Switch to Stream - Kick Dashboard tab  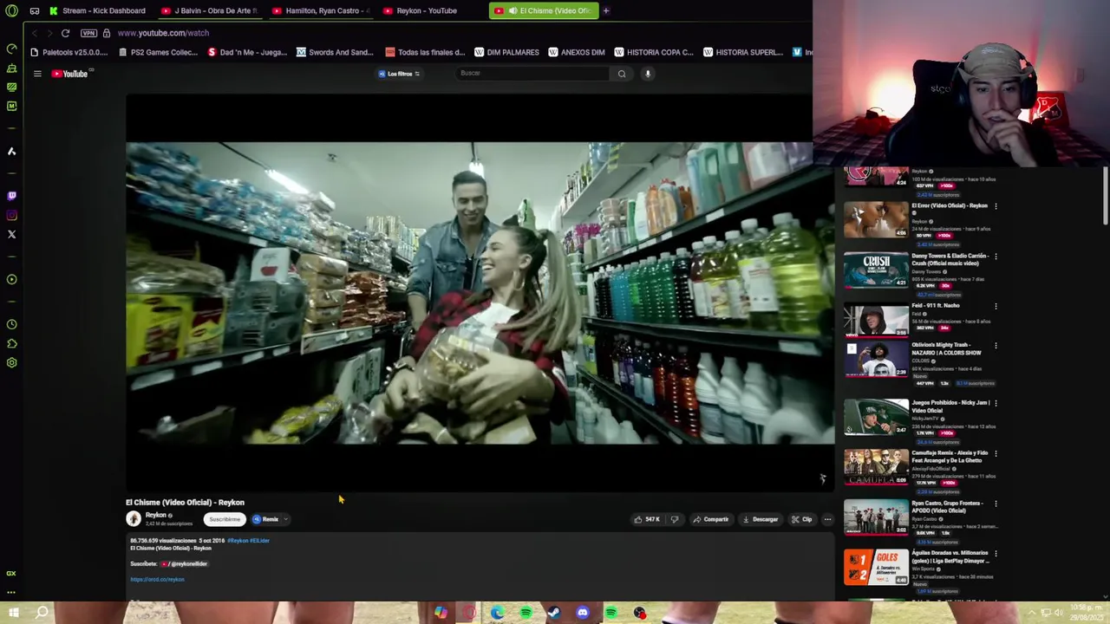tap(98, 10)
